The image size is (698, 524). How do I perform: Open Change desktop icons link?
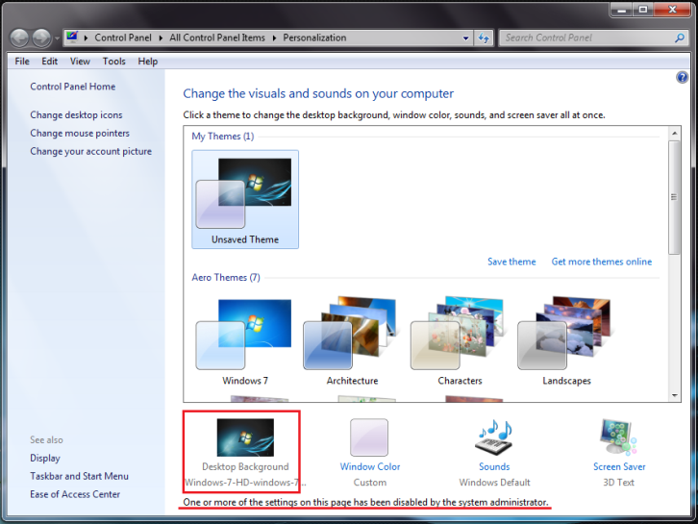point(76,114)
